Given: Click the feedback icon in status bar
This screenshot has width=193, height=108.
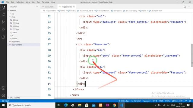Looking at the screenshot, I should click(x=186, y=101).
